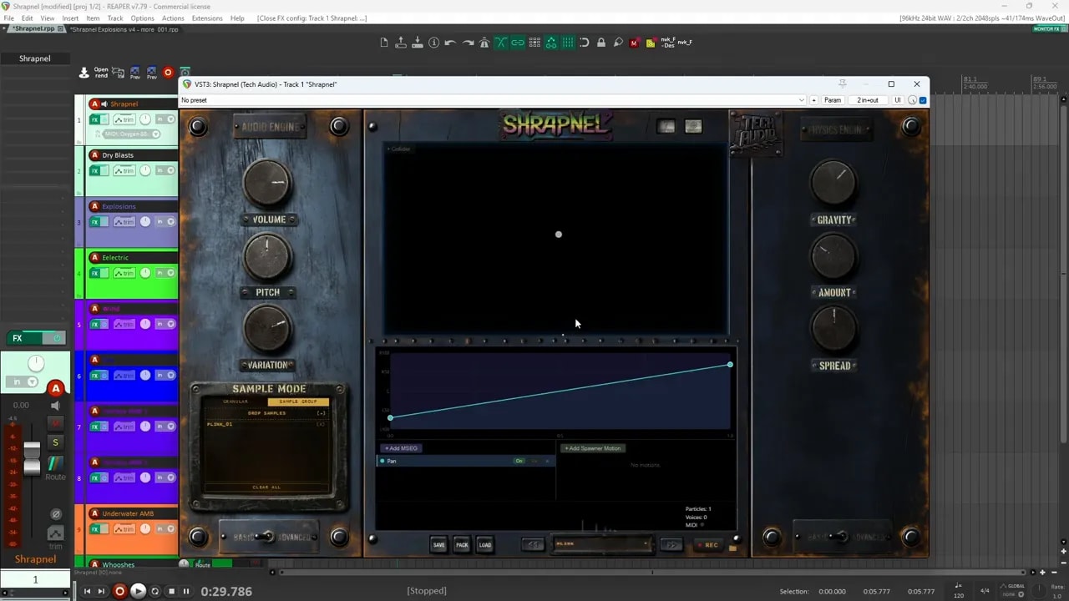Toggle the lock icon in toolbar

point(601,43)
